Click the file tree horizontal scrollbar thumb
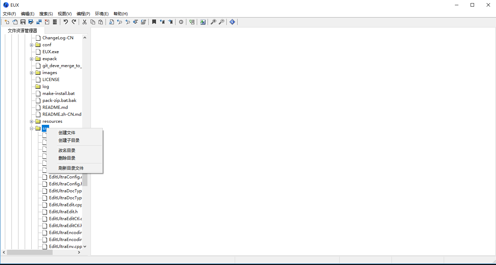 click(30, 252)
